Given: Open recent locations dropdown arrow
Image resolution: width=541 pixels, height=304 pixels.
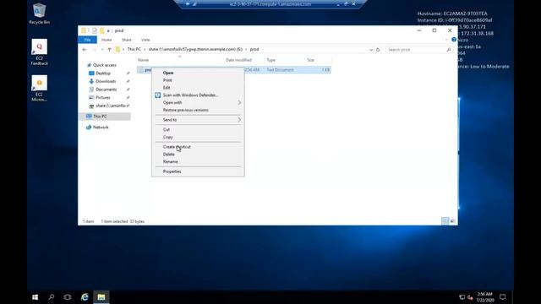Looking at the screenshot, I should pyautogui.click(x=102, y=50).
